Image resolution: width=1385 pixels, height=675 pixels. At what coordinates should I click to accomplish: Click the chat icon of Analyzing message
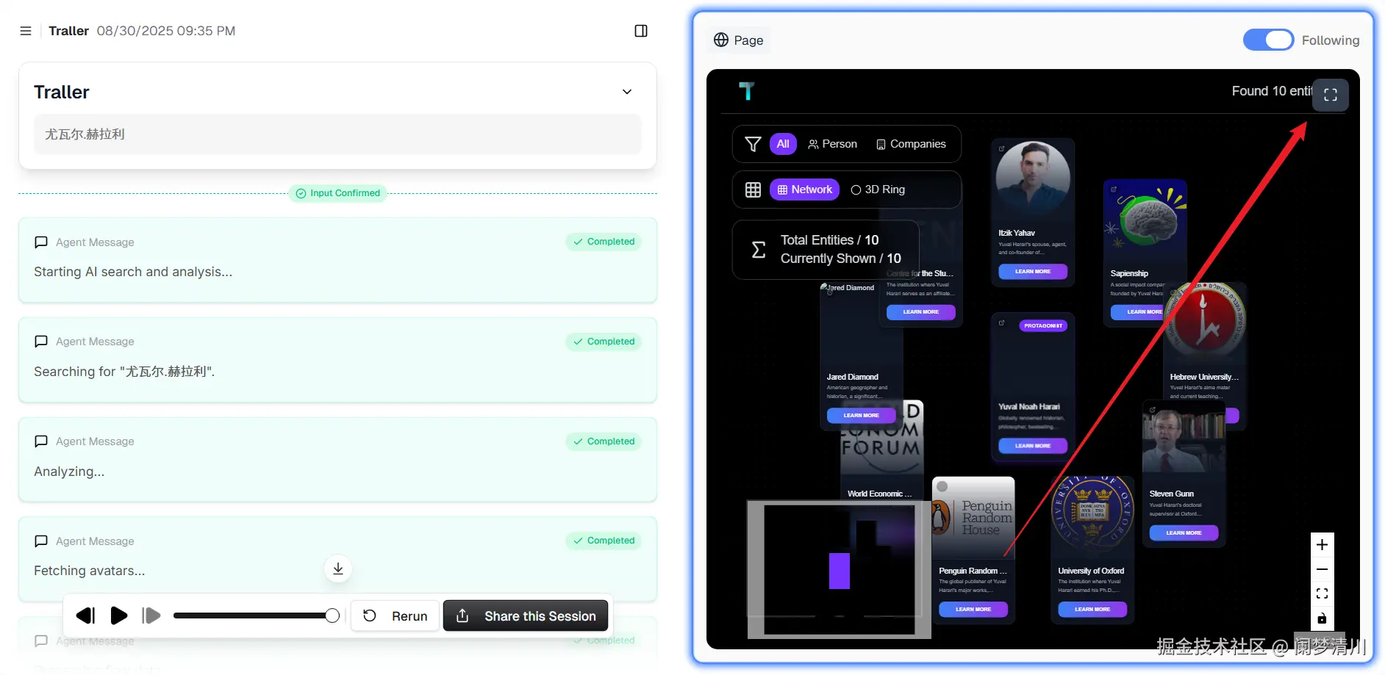(x=41, y=441)
